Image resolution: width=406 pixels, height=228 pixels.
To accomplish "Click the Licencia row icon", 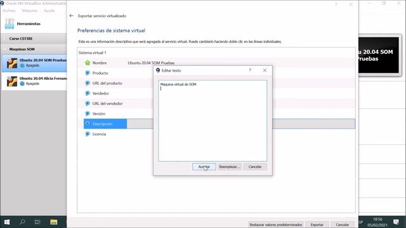I will tap(88, 134).
